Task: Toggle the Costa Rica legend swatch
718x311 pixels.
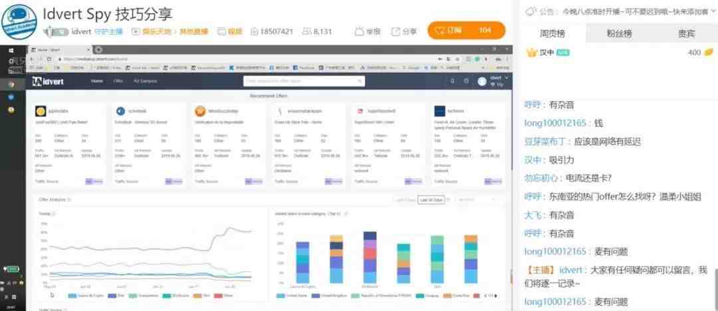Action: tap(447, 296)
